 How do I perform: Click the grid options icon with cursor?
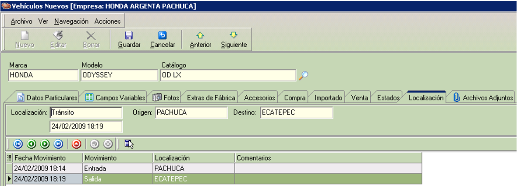129,144
